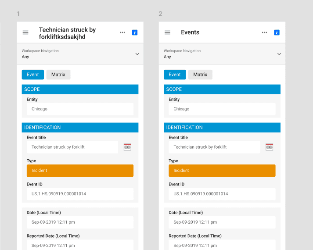Collapse SCOPE section header in screen 2
Screen dimensions: 313x250
pos(222,89)
